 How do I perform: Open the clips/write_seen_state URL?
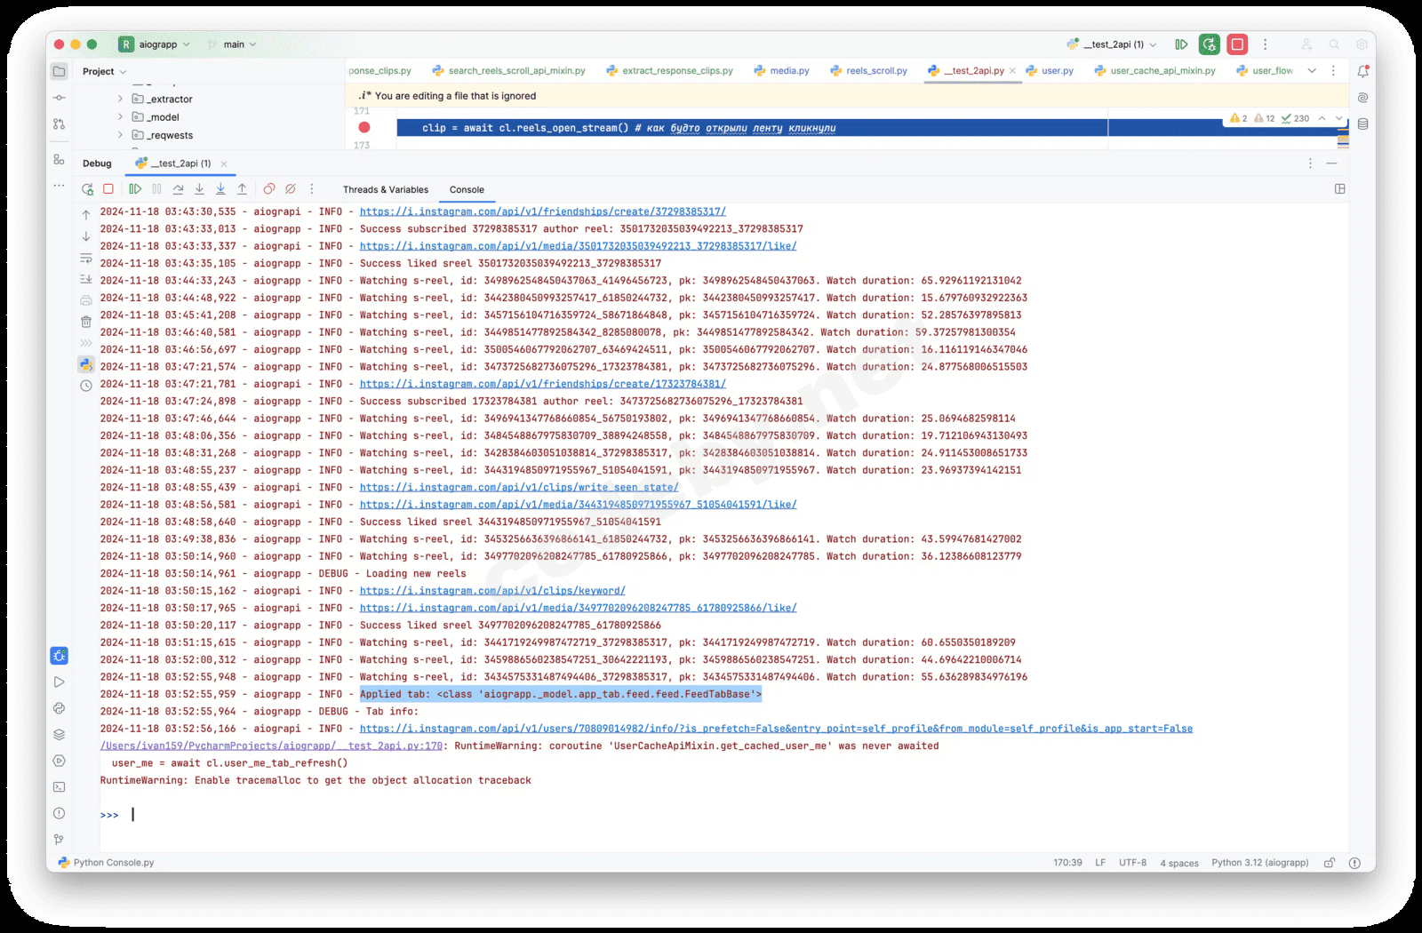[x=519, y=487]
